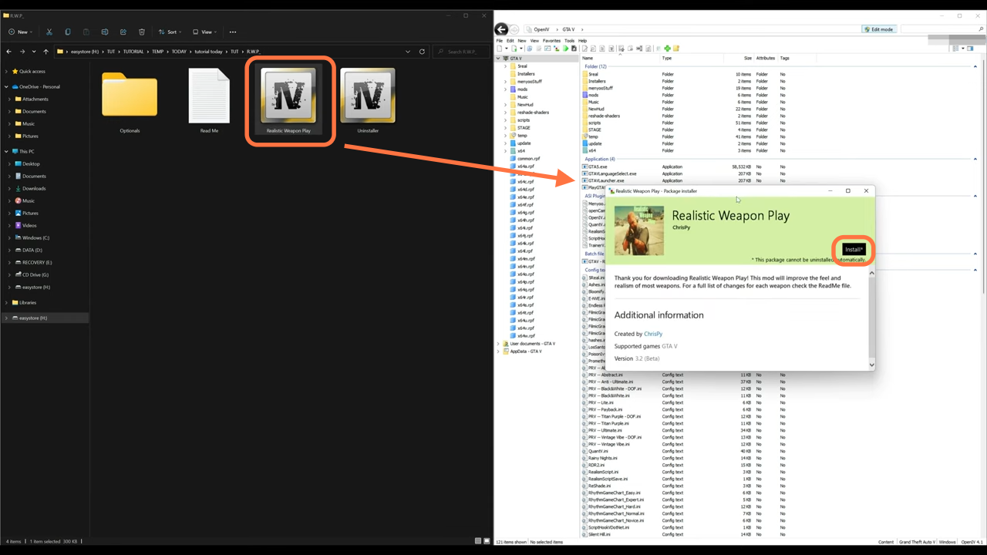Image resolution: width=987 pixels, height=555 pixels.
Task: Click GTA V breadcrumb in OpenIV address bar
Action: tap(567, 29)
